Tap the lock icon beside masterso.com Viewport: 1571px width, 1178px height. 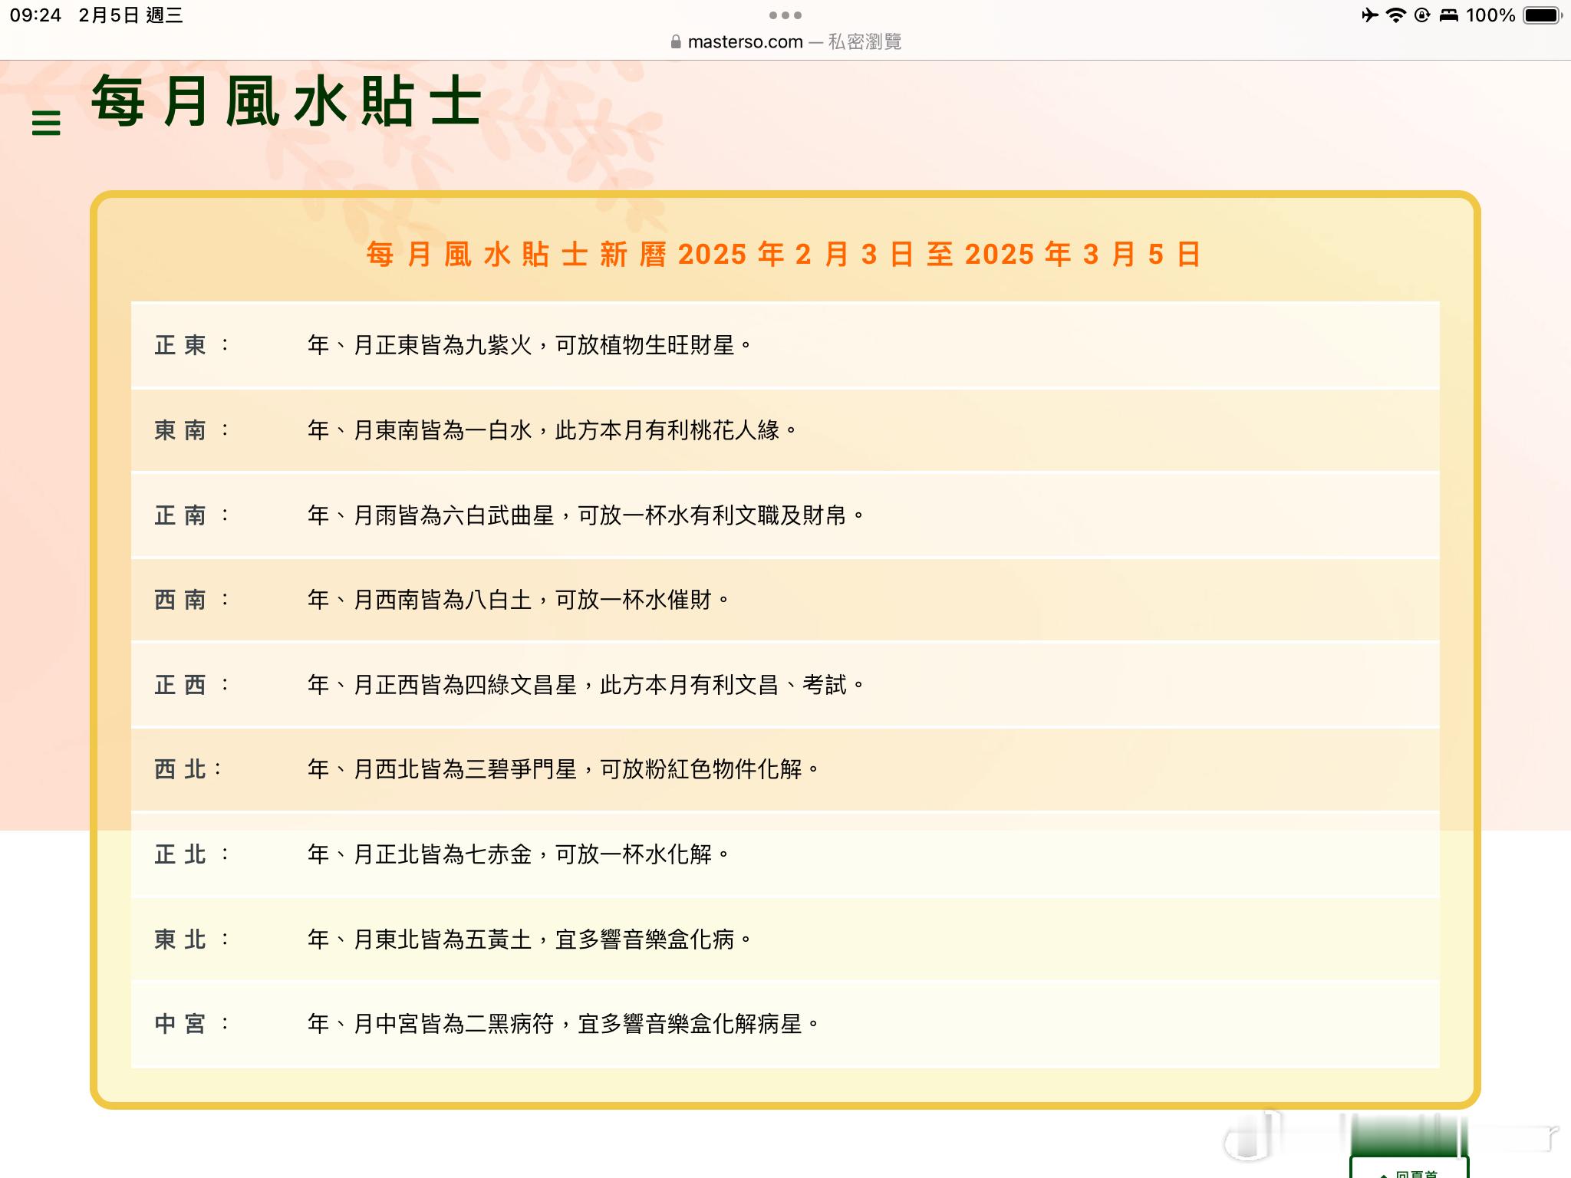pyautogui.click(x=676, y=42)
